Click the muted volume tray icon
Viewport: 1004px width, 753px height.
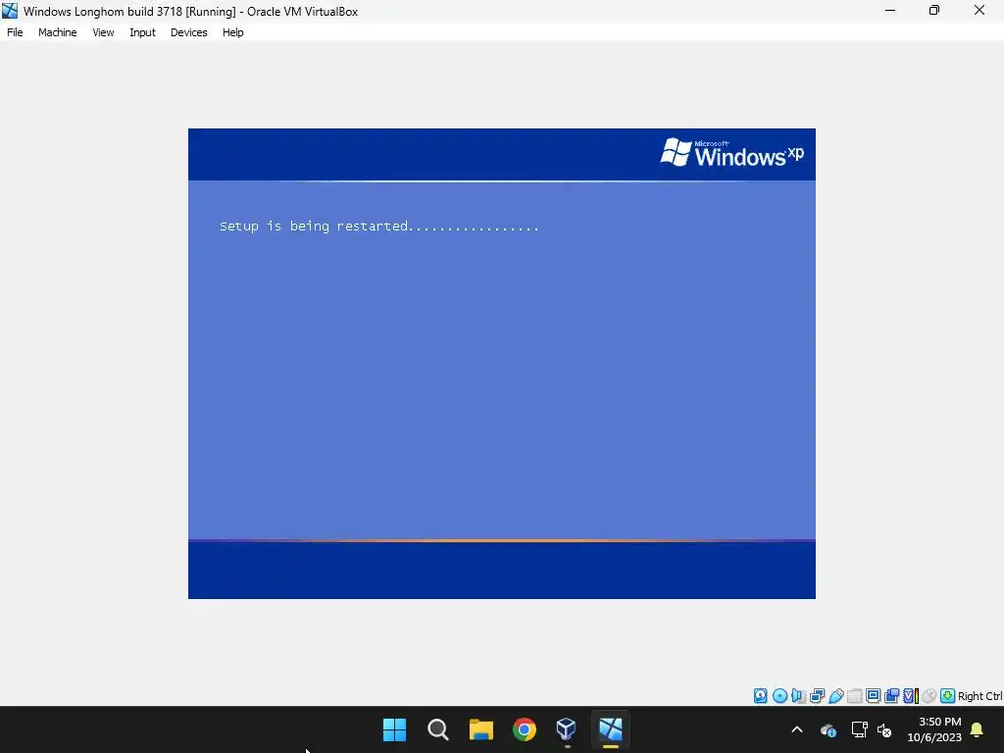884,729
